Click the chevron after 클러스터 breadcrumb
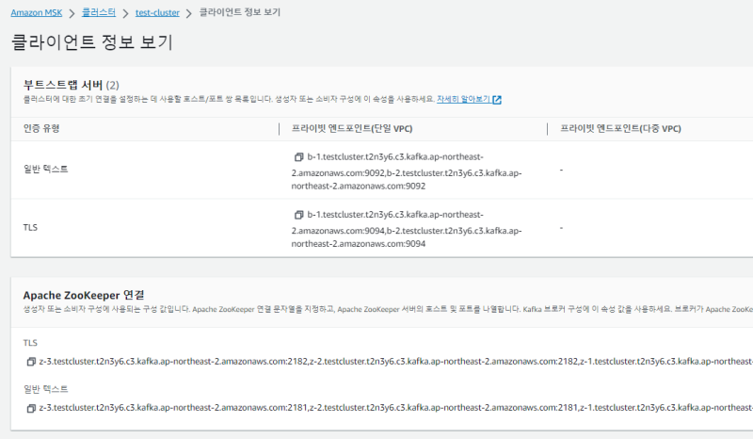 (125, 13)
